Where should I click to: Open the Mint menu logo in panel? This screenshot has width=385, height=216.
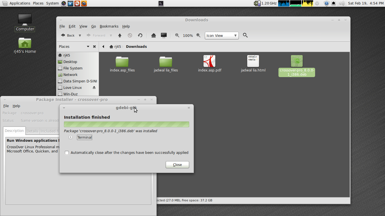click(5, 3)
